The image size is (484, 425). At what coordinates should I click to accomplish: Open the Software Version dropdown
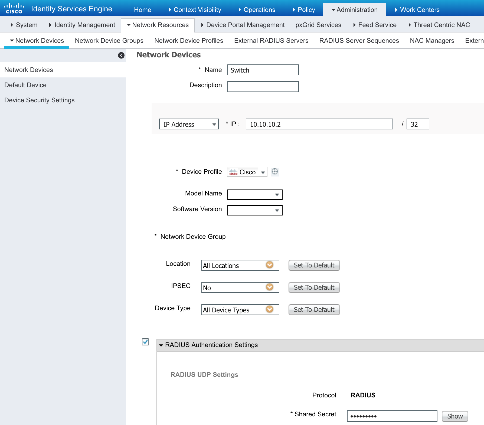coord(255,210)
